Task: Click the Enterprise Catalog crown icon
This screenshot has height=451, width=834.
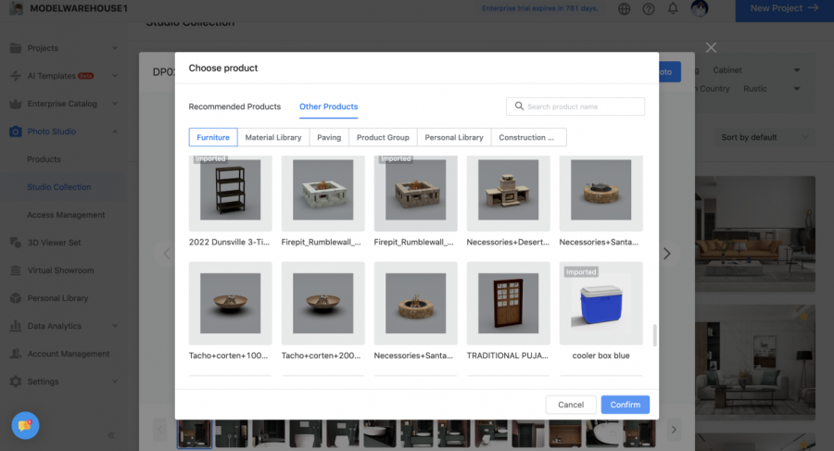Action: (x=16, y=104)
